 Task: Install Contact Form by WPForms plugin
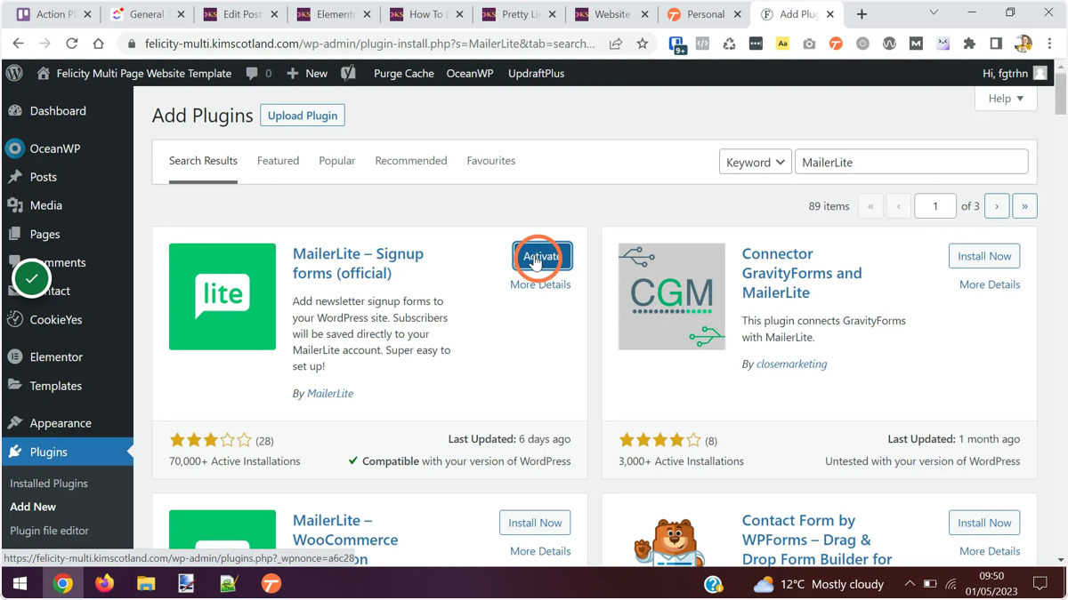coord(984,523)
